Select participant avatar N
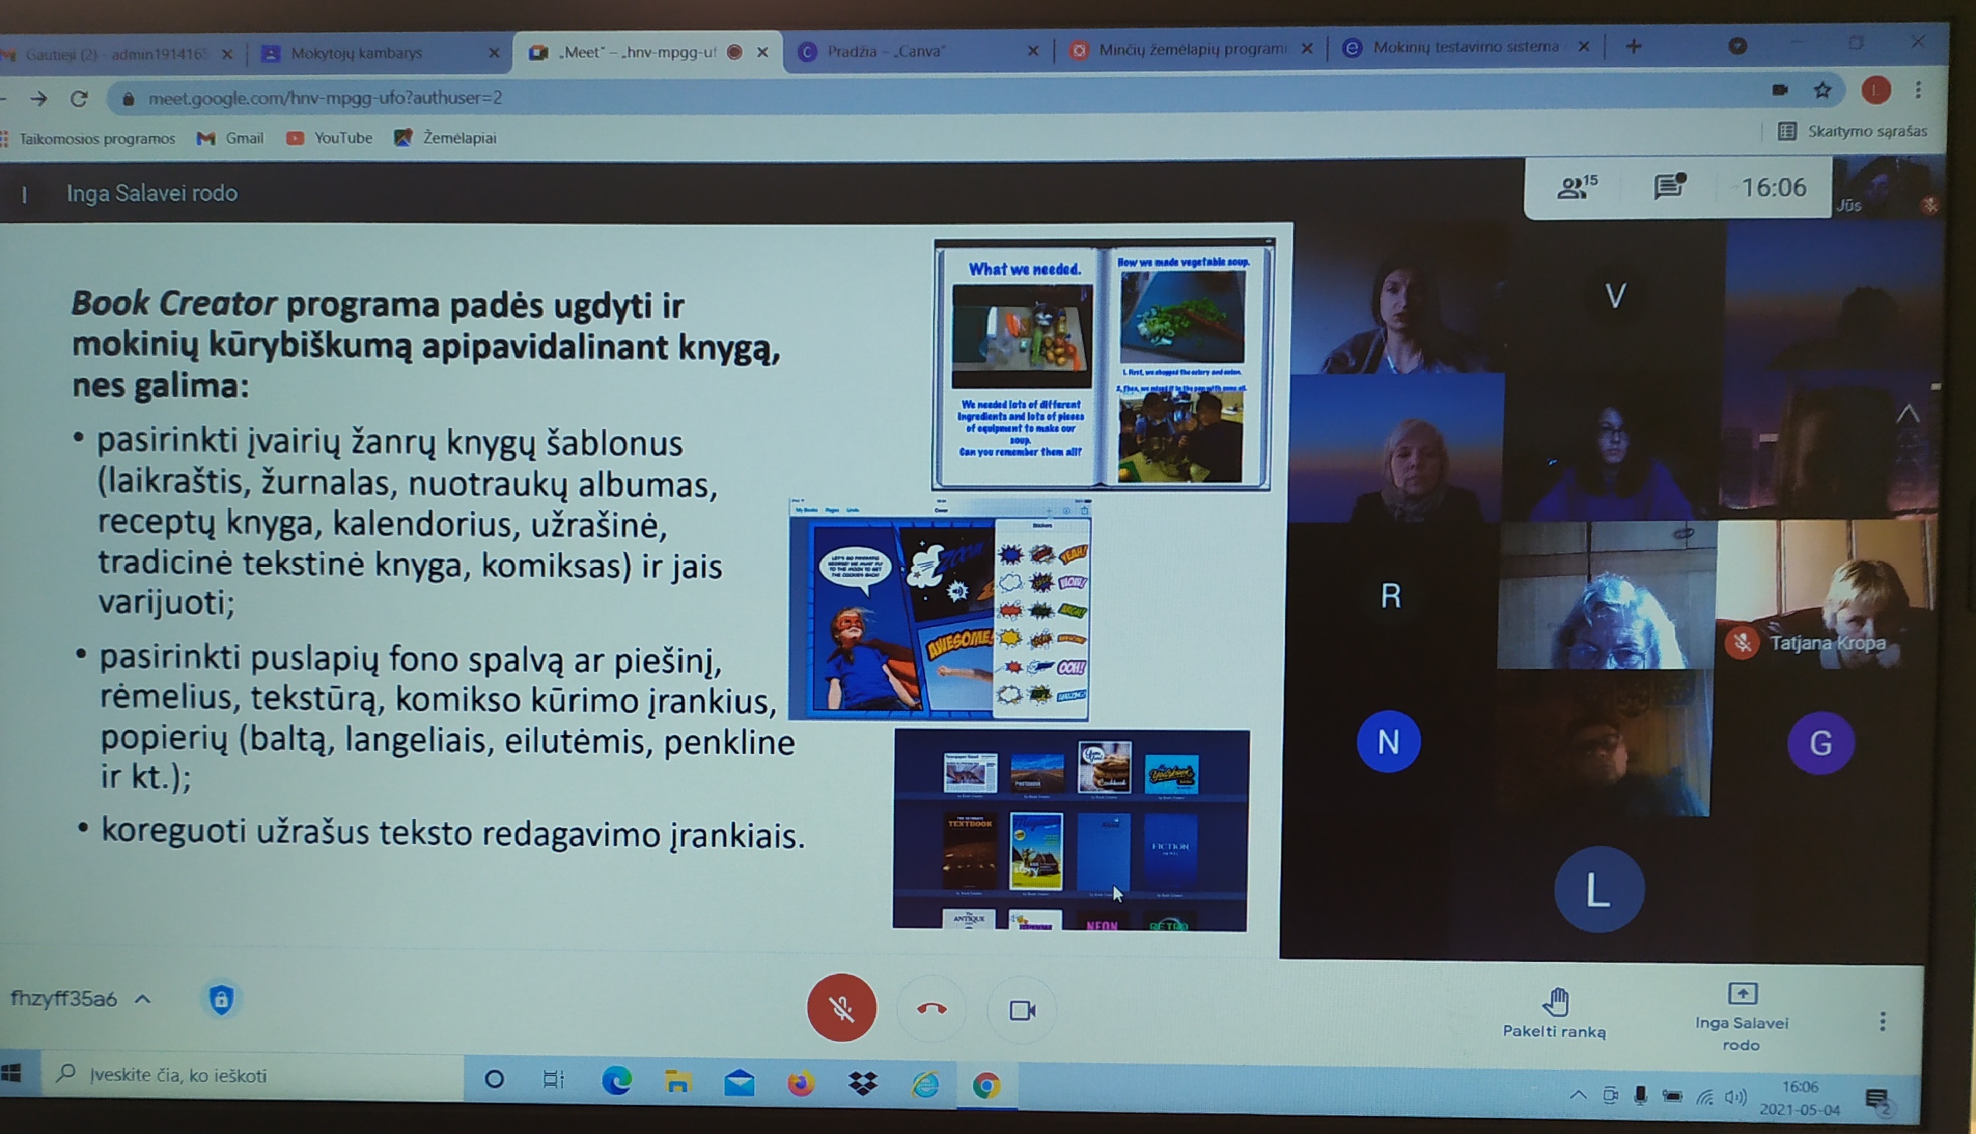 [1389, 741]
